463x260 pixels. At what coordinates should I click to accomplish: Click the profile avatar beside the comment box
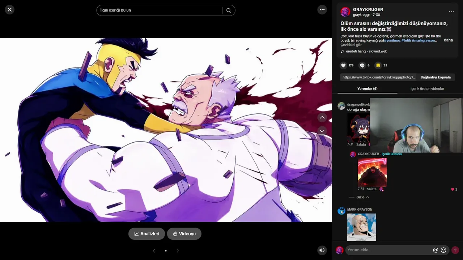339,250
